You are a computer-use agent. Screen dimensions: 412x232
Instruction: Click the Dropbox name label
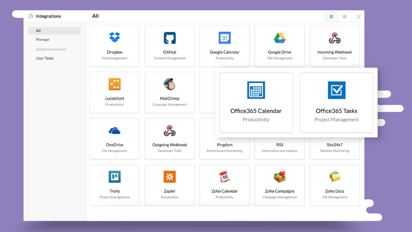[x=115, y=52]
